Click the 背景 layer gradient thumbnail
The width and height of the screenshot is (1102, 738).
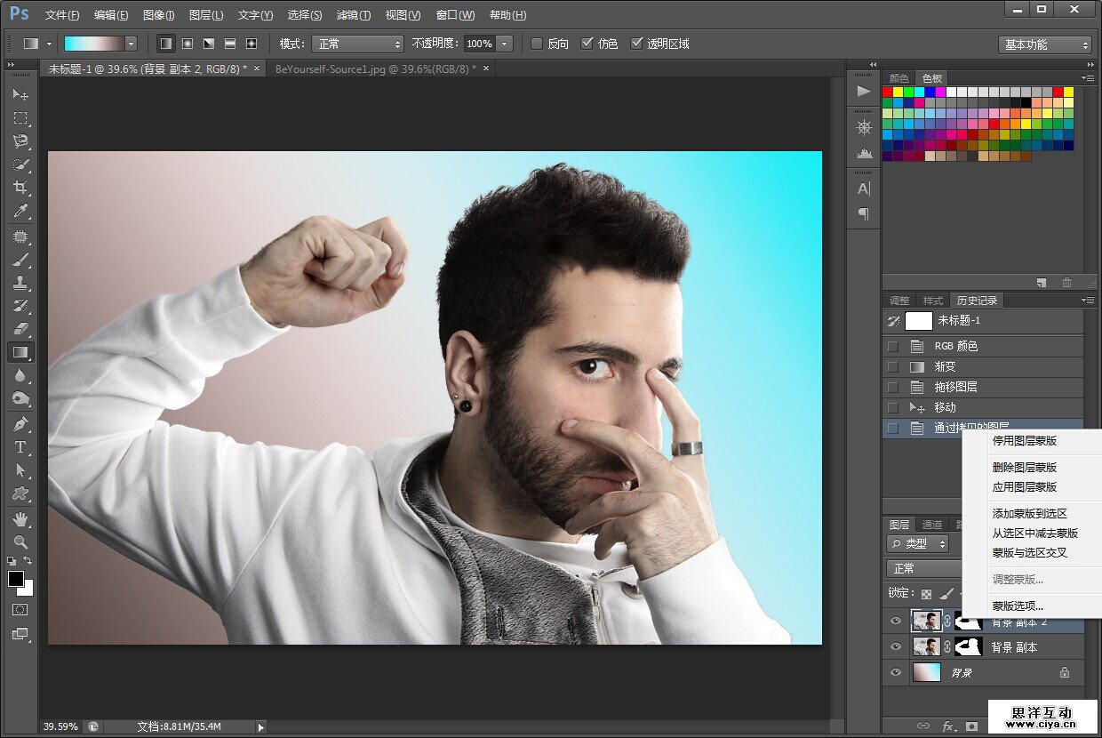(x=925, y=673)
